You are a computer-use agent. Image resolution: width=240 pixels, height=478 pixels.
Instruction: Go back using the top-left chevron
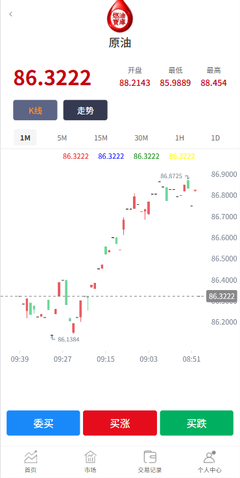point(10,14)
